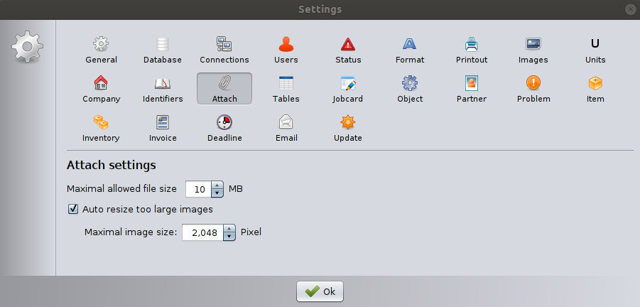Viewport: 640px width, 307px height.
Task: Increase maximal allowed file size value
Action: pyautogui.click(x=217, y=185)
